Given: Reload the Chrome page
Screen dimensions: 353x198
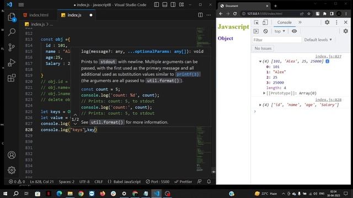Looking at the screenshot, I should 235,14.
